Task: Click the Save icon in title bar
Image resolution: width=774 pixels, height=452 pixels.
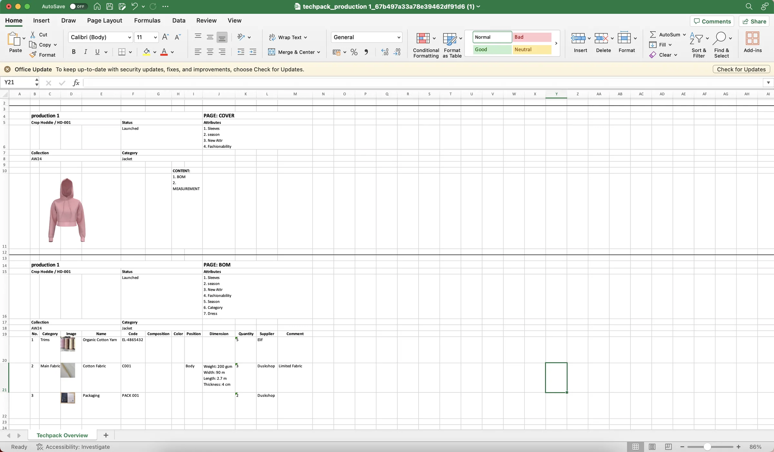Action: coord(110,6)
